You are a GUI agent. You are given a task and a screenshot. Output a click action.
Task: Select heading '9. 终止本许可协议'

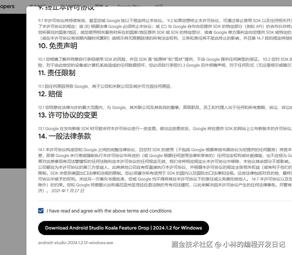click(x=66, y=8)
